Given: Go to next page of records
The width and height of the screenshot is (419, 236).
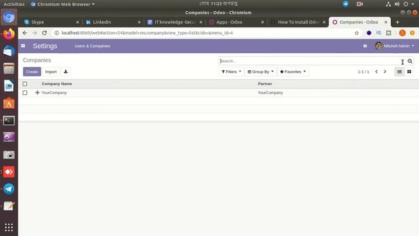Looking at the screenshot, I should 385,71.
